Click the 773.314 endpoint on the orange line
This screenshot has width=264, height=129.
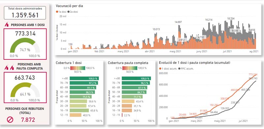coord(257,75)
